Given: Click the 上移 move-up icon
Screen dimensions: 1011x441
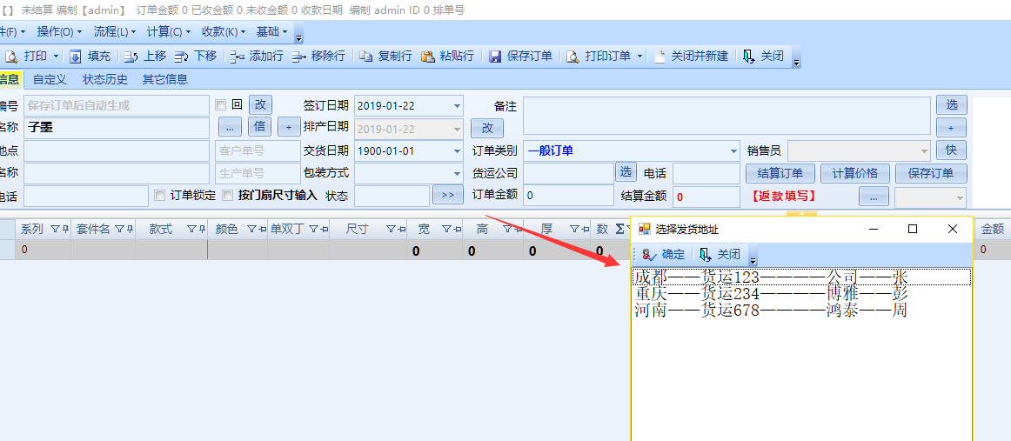Looking at the screenshot, I should click(131, 56).
